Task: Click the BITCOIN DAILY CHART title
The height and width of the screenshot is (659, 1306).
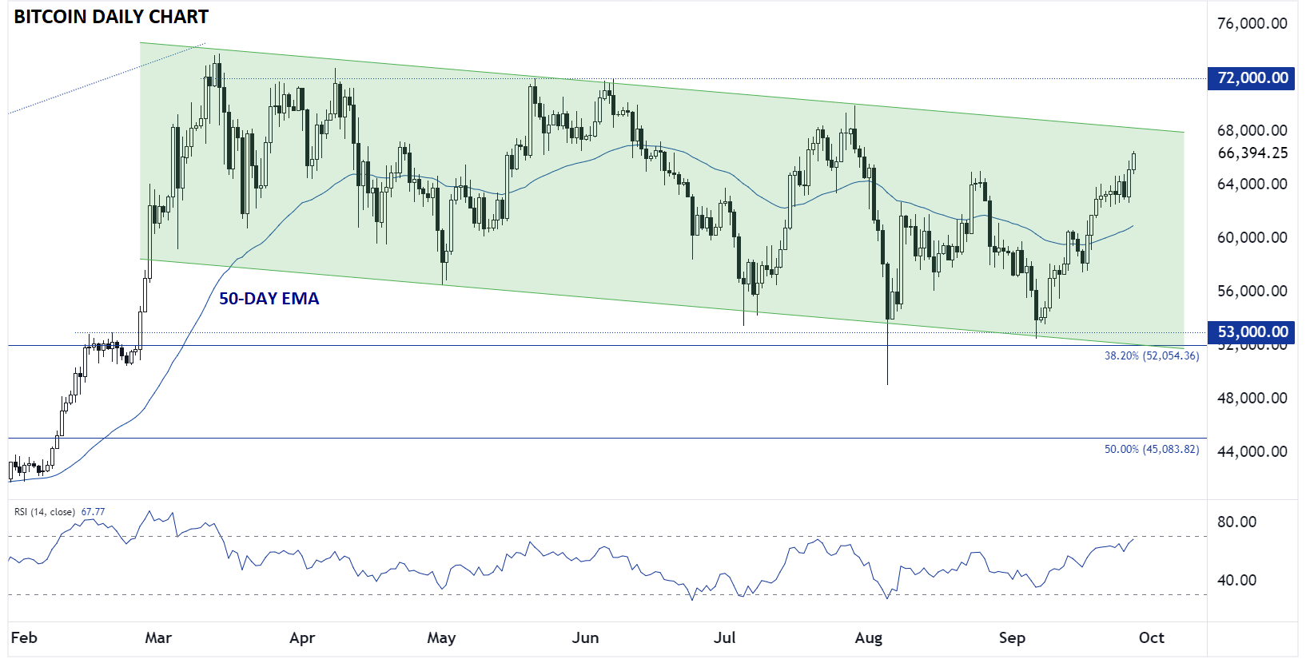Action: (111, 17)
